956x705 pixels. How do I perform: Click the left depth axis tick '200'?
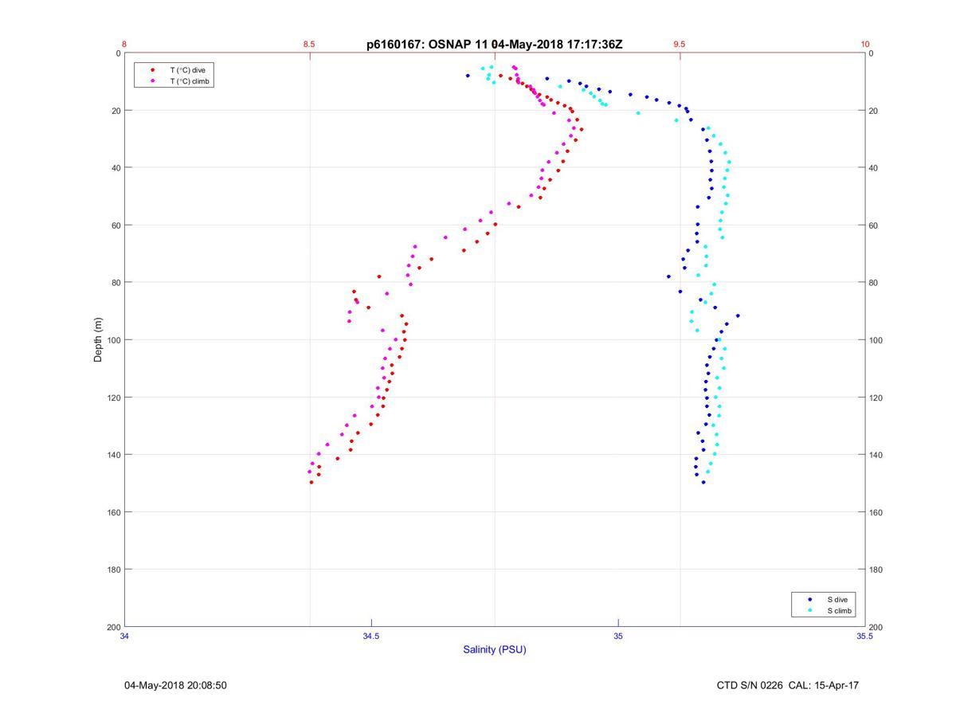(114, 627)
